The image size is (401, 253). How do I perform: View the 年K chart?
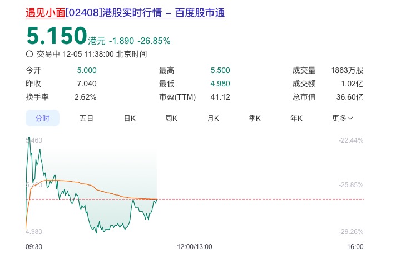click(x=296, y=118)
